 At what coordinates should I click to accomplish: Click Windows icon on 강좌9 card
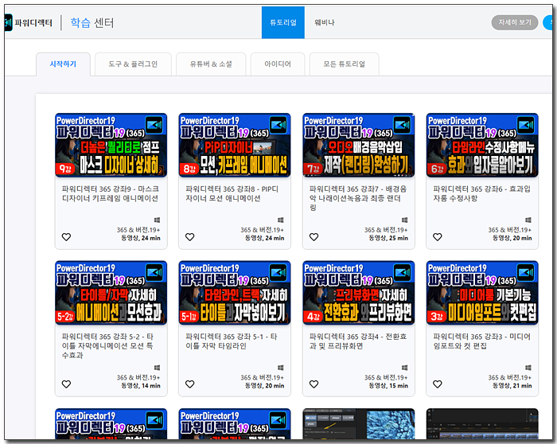click(157, 220)
